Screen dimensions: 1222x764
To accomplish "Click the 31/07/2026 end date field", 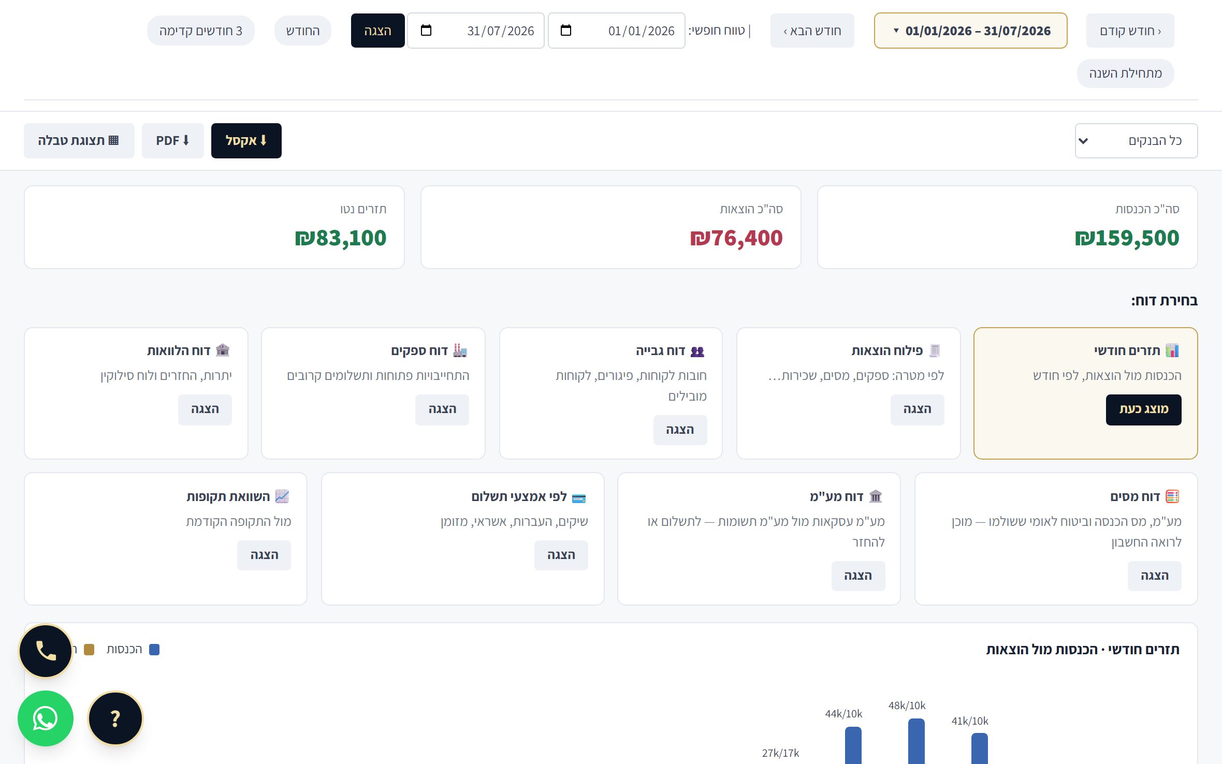I will 476,31.
